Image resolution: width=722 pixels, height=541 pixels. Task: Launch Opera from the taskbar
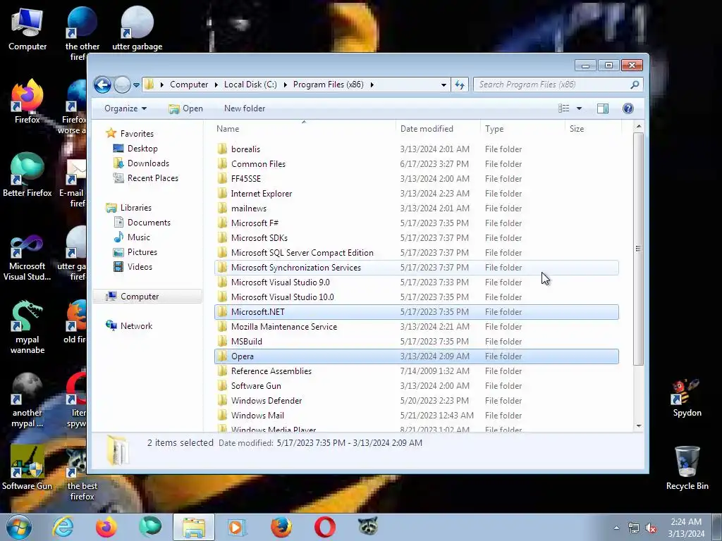click(324, 527)
